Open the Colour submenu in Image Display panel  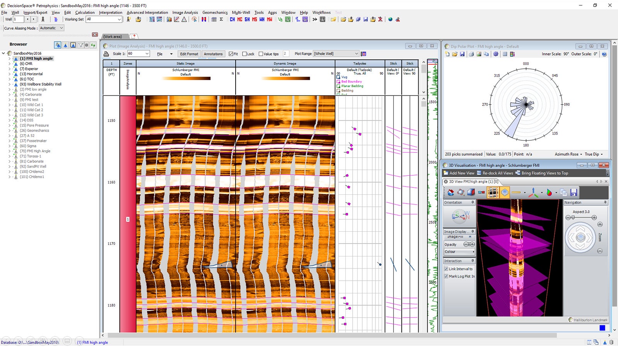[x=459, y=252]
